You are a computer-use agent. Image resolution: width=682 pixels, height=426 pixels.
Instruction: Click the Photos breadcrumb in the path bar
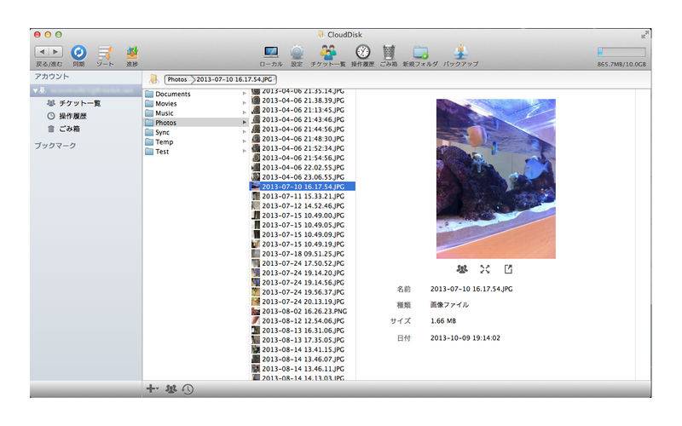pyautogui.click(x=177, y=79)
